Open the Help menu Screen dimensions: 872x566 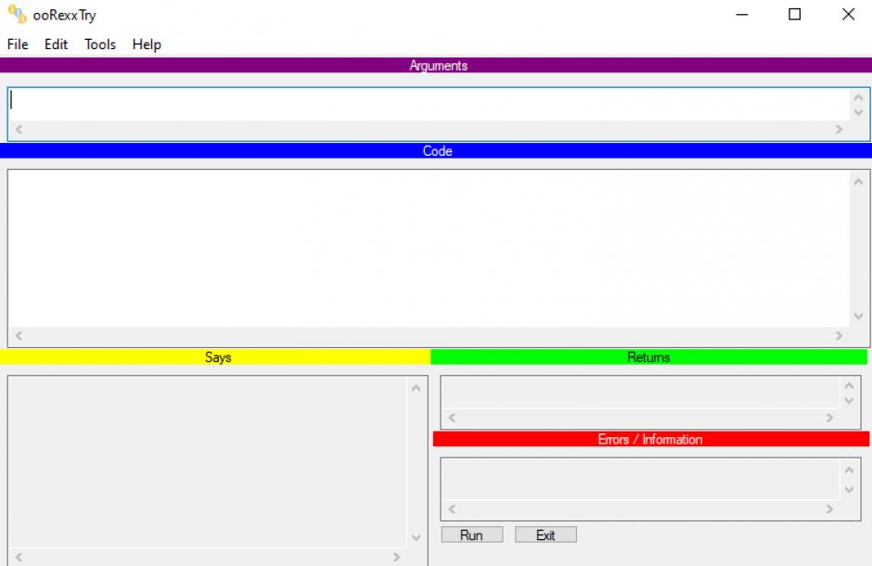click(x=147, y=44)
